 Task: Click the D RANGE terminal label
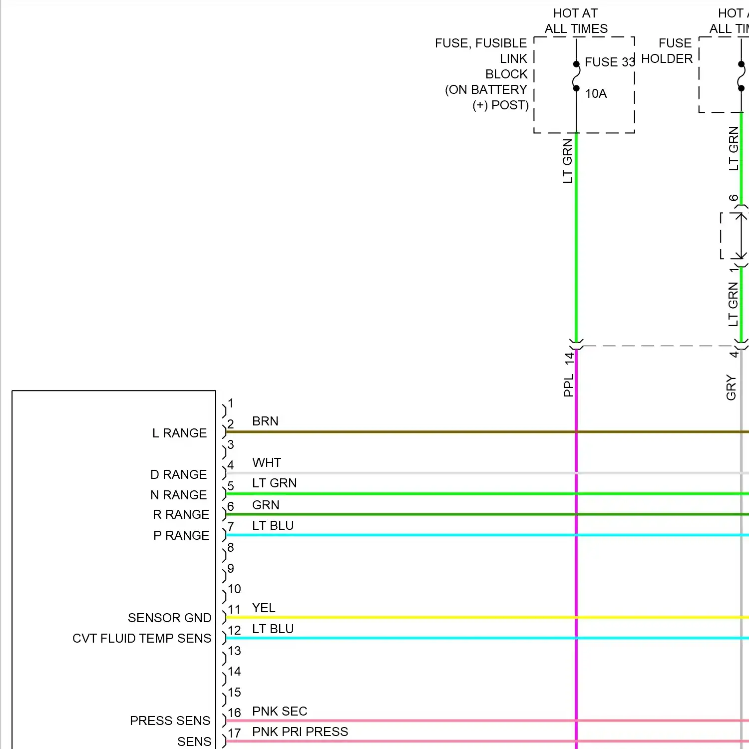click(178, 474)
